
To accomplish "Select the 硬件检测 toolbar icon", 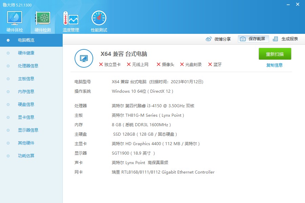I will click(42, 20).
